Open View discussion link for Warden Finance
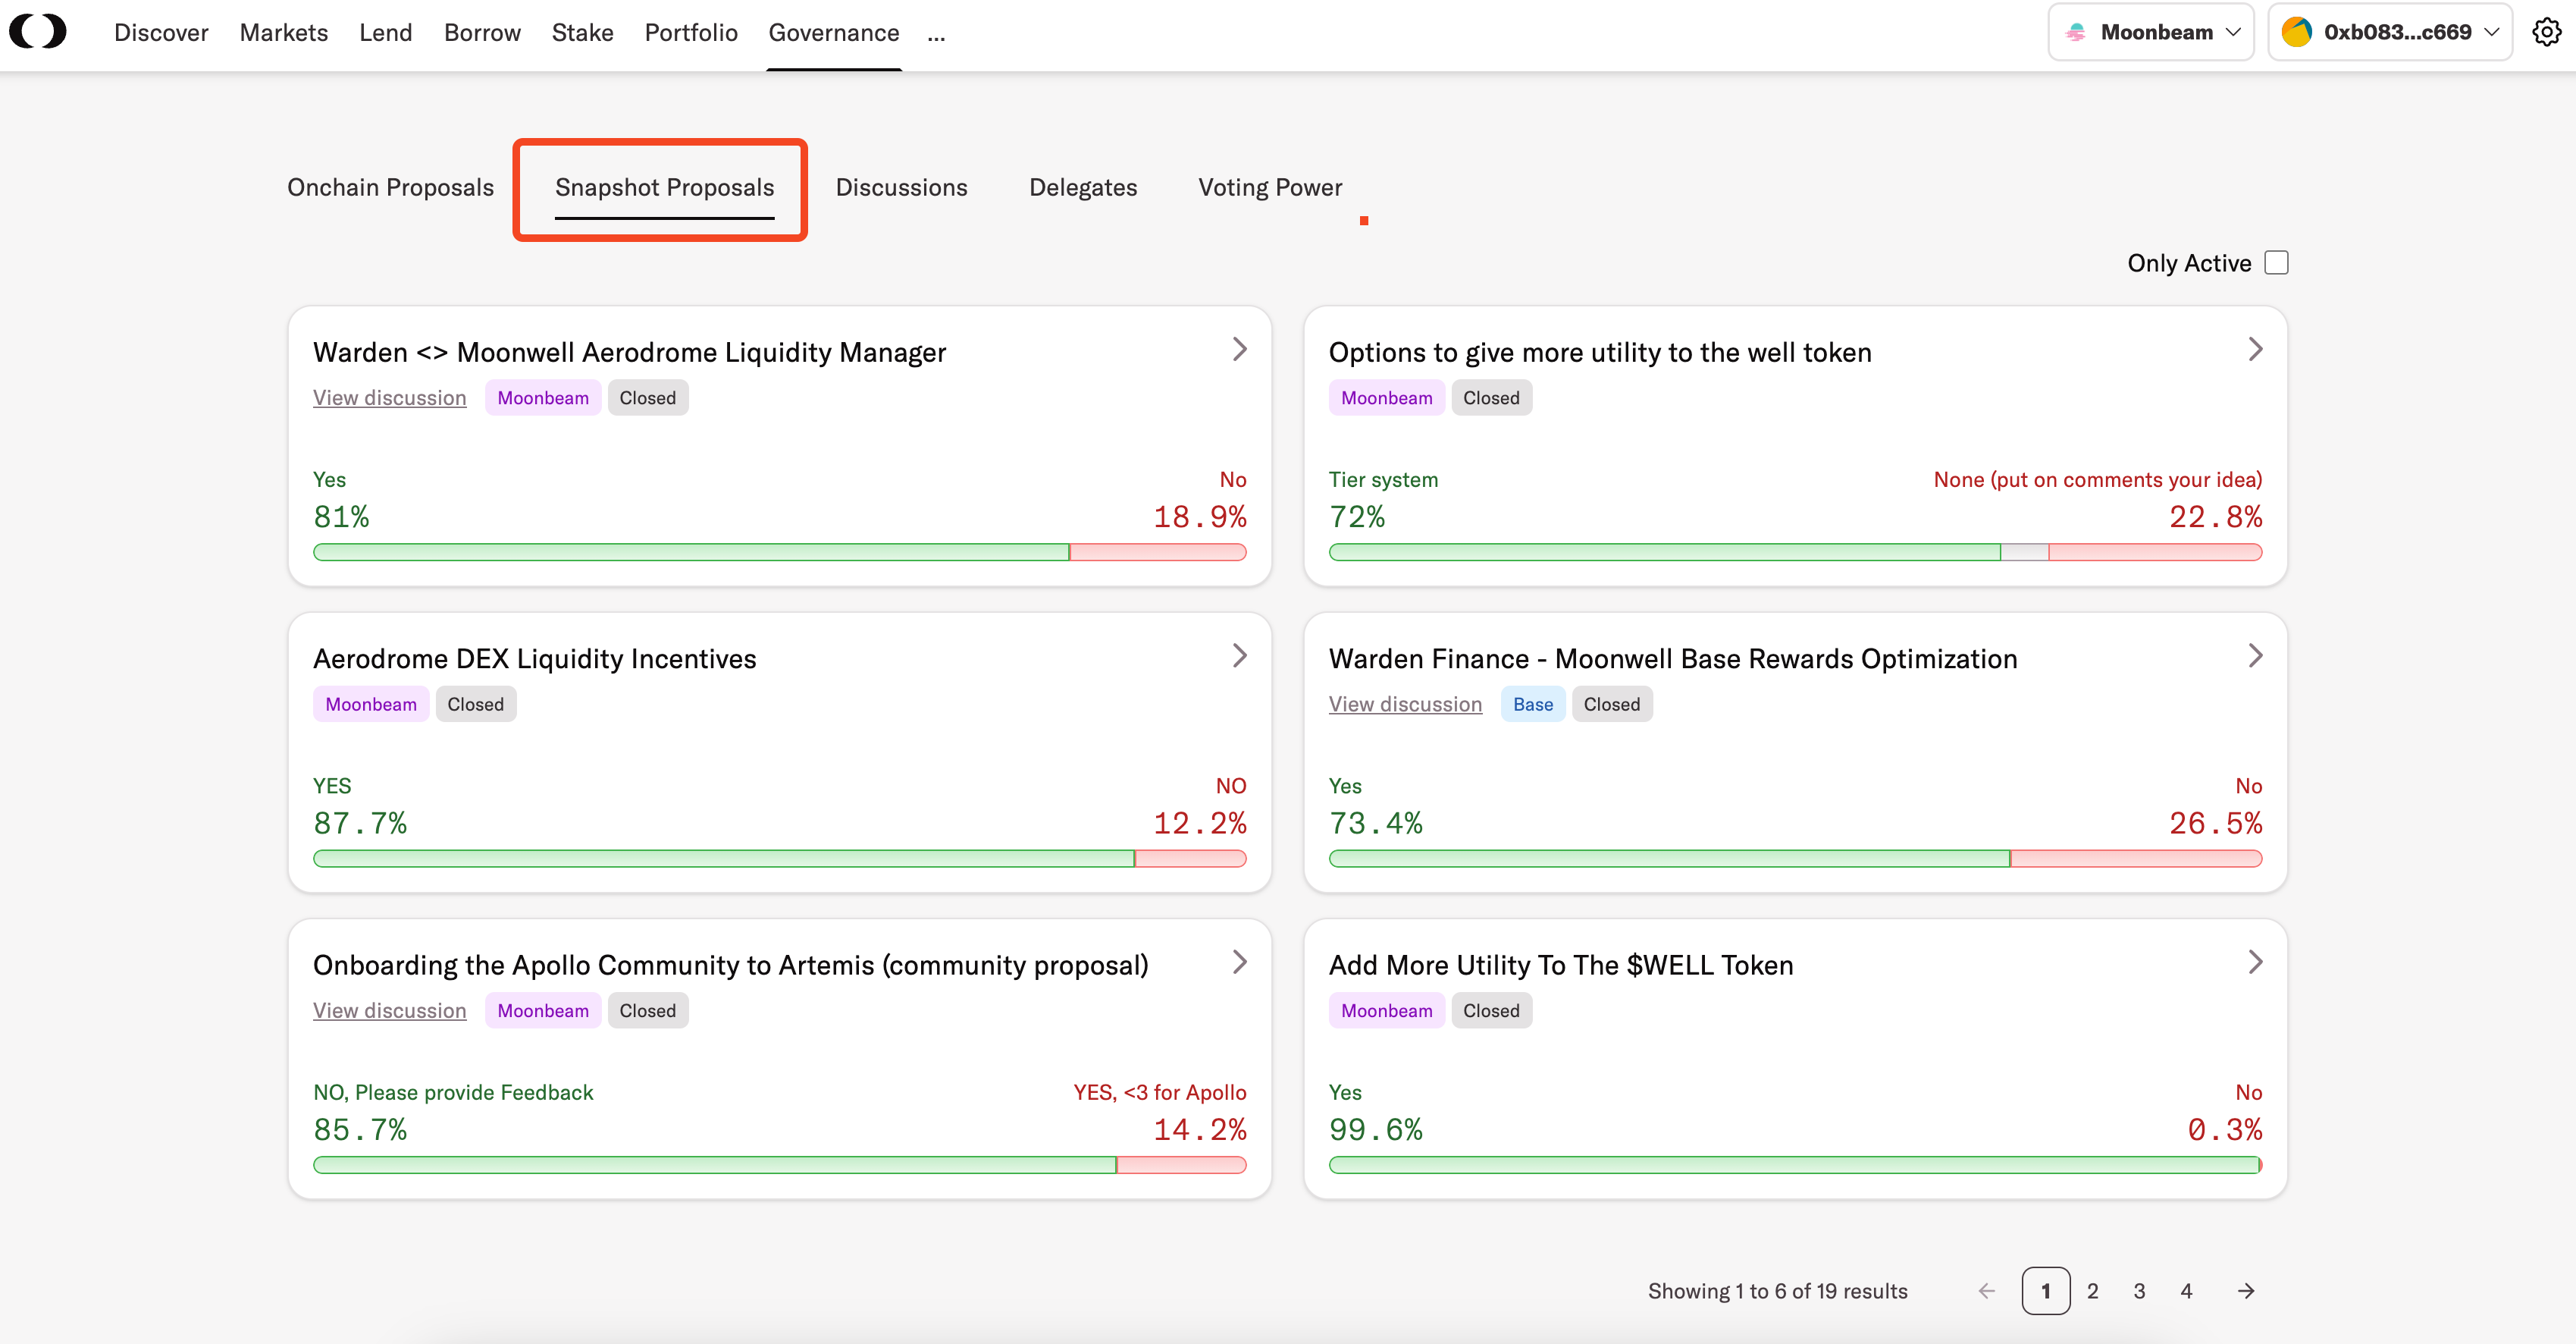2576x1344 pixels. point(1405,705)
